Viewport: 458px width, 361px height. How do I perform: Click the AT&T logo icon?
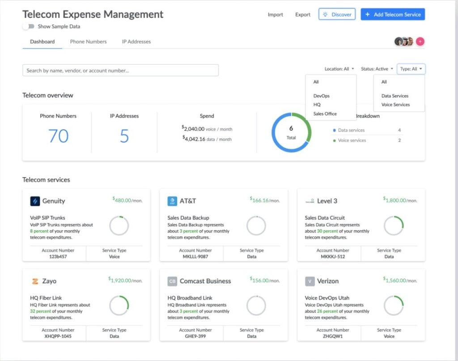pos(172,201)
